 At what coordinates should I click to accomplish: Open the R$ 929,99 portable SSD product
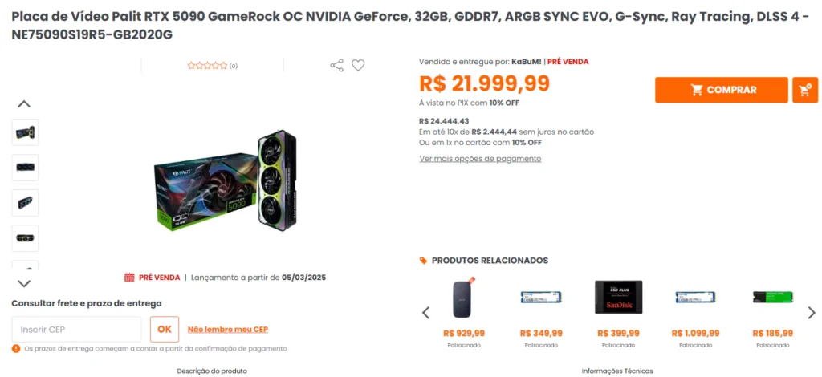464,298
